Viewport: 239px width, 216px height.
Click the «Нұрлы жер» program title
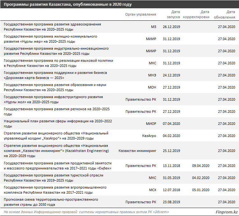(50, 39)
